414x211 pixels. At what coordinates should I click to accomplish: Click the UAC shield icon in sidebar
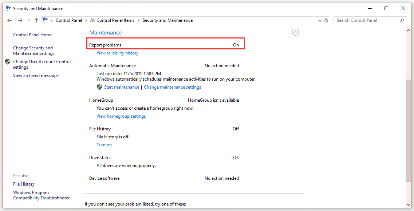pos(8,62)
